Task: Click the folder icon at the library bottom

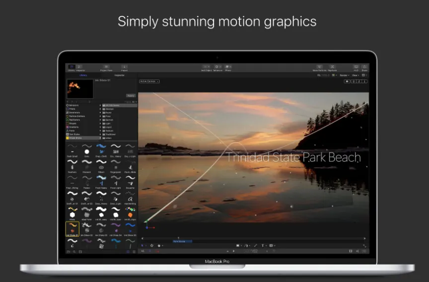Action: click(69, 252)
